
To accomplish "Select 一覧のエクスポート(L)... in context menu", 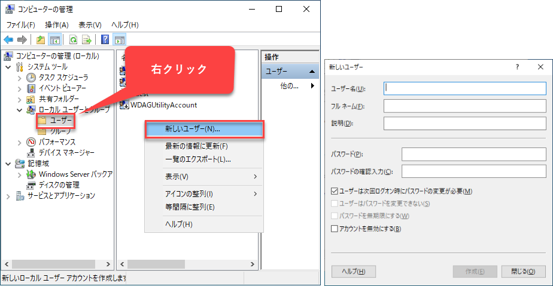I will [x=197, y=159].
